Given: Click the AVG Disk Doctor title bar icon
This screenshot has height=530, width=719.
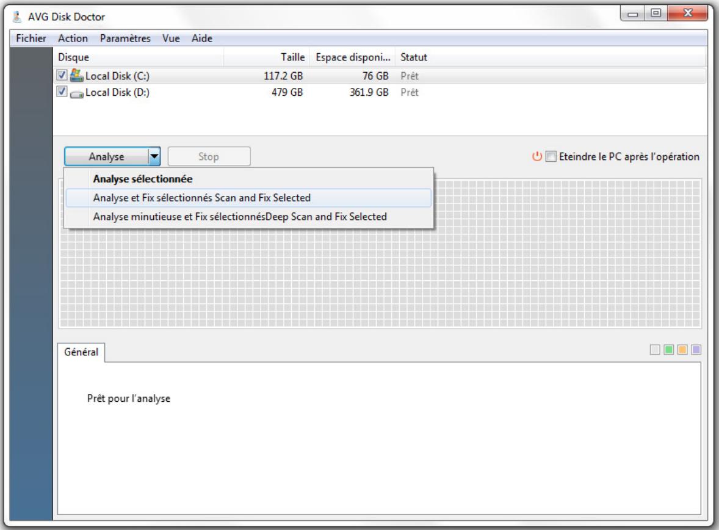Looking at the screenshot, I should click(x=17, y=17).
